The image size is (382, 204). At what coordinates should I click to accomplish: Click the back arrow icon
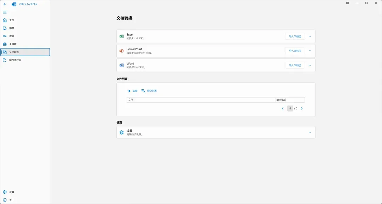(x=5, y=4)
